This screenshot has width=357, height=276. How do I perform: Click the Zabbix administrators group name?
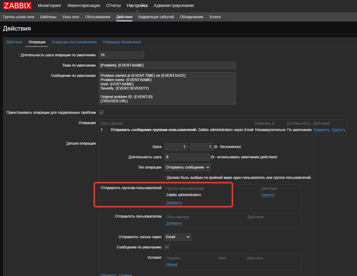[x=183, y=195]
